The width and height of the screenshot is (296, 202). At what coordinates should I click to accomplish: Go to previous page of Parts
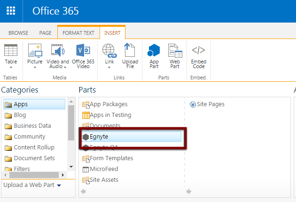point(83,192)
